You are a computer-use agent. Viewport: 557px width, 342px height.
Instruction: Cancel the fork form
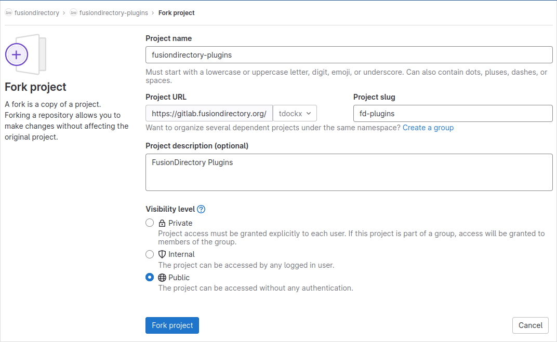click(531, 325)
